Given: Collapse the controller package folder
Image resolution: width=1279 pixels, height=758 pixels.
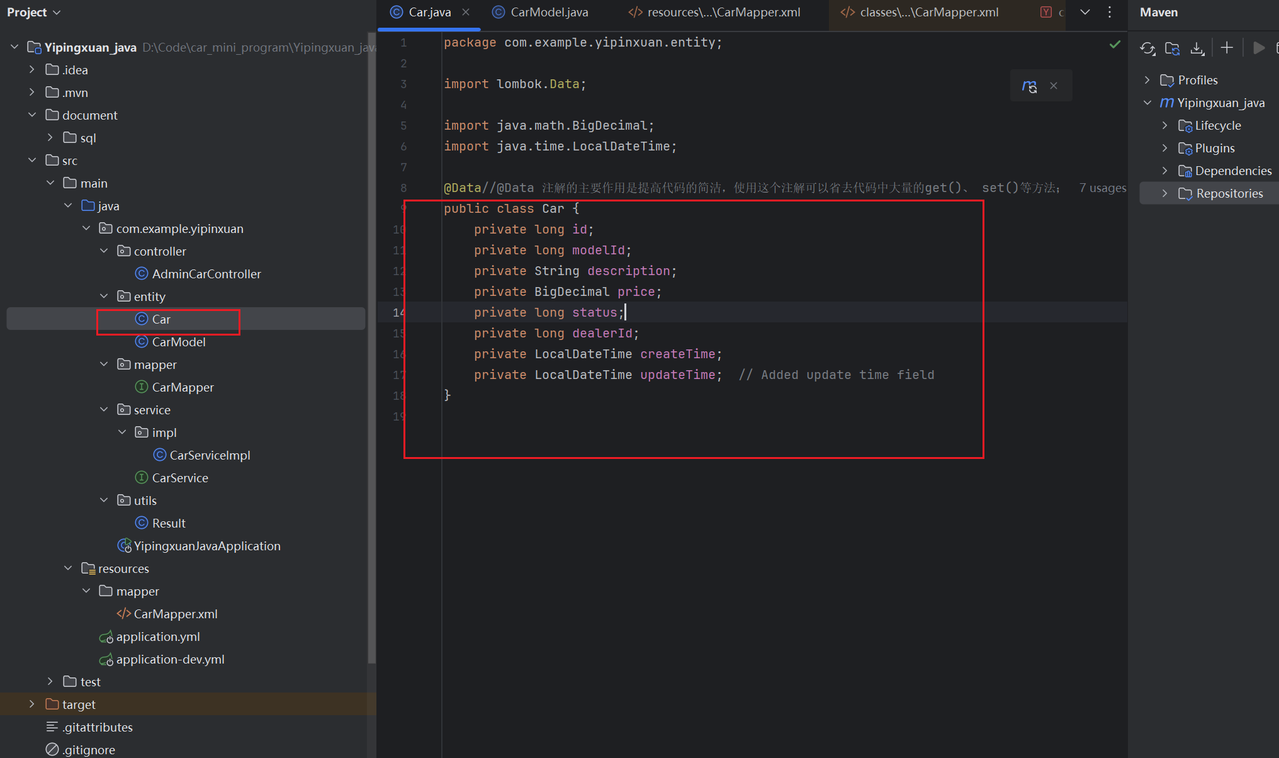Looking at the screenshot, I should tap(104, 251).
